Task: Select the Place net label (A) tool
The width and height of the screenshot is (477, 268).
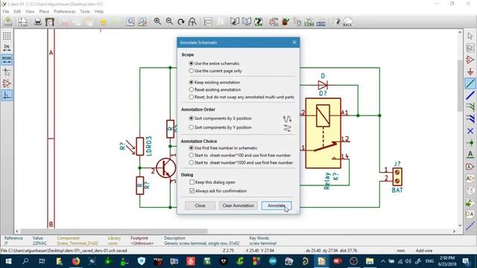Action: point(470,154)
